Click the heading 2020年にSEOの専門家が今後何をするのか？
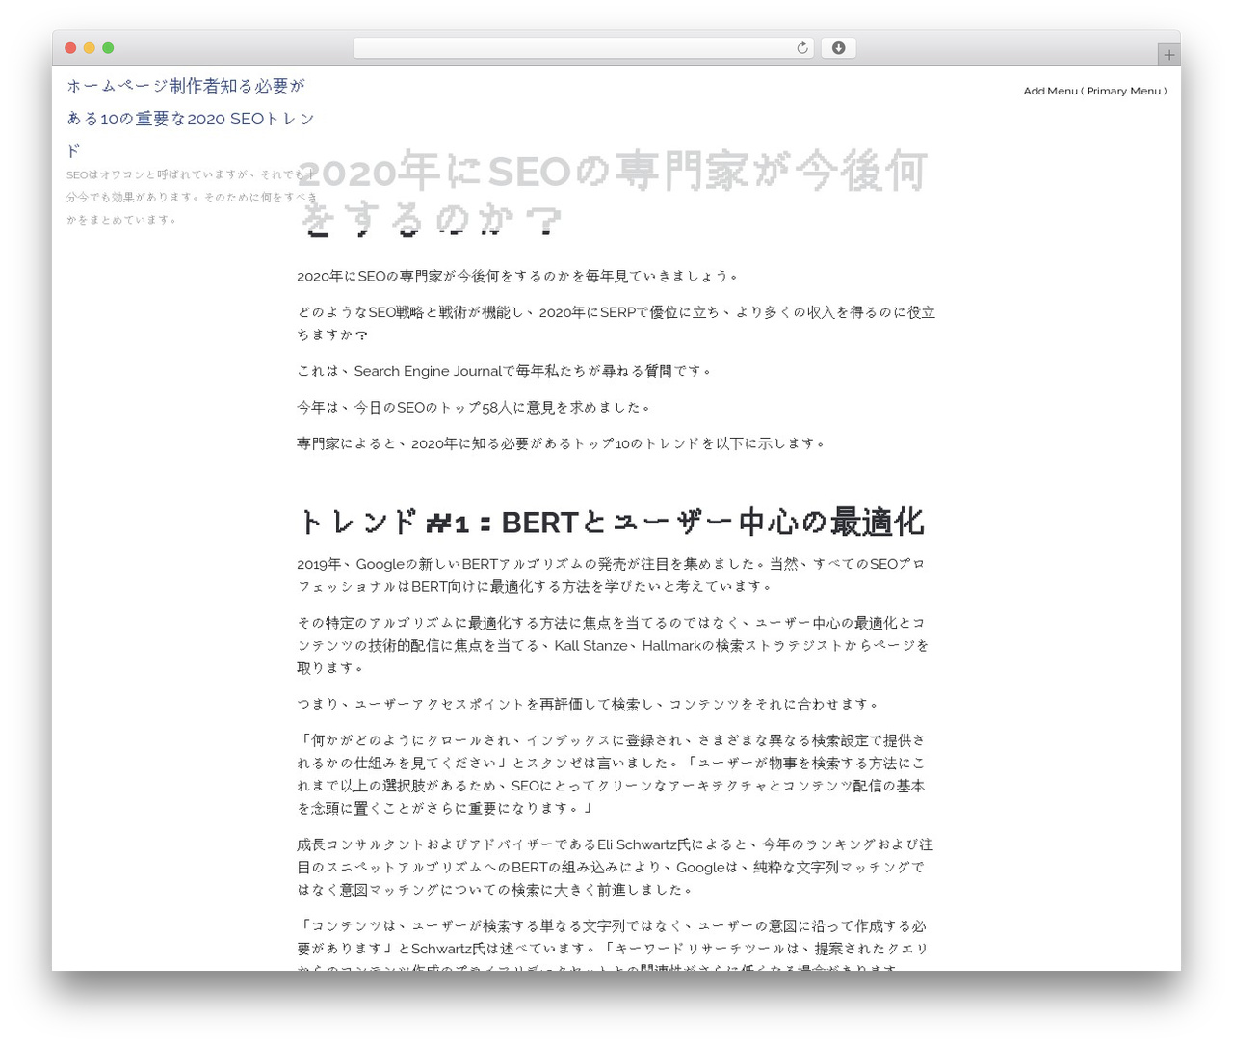This screenshot has height=1045, width=1233. point(612,194)
